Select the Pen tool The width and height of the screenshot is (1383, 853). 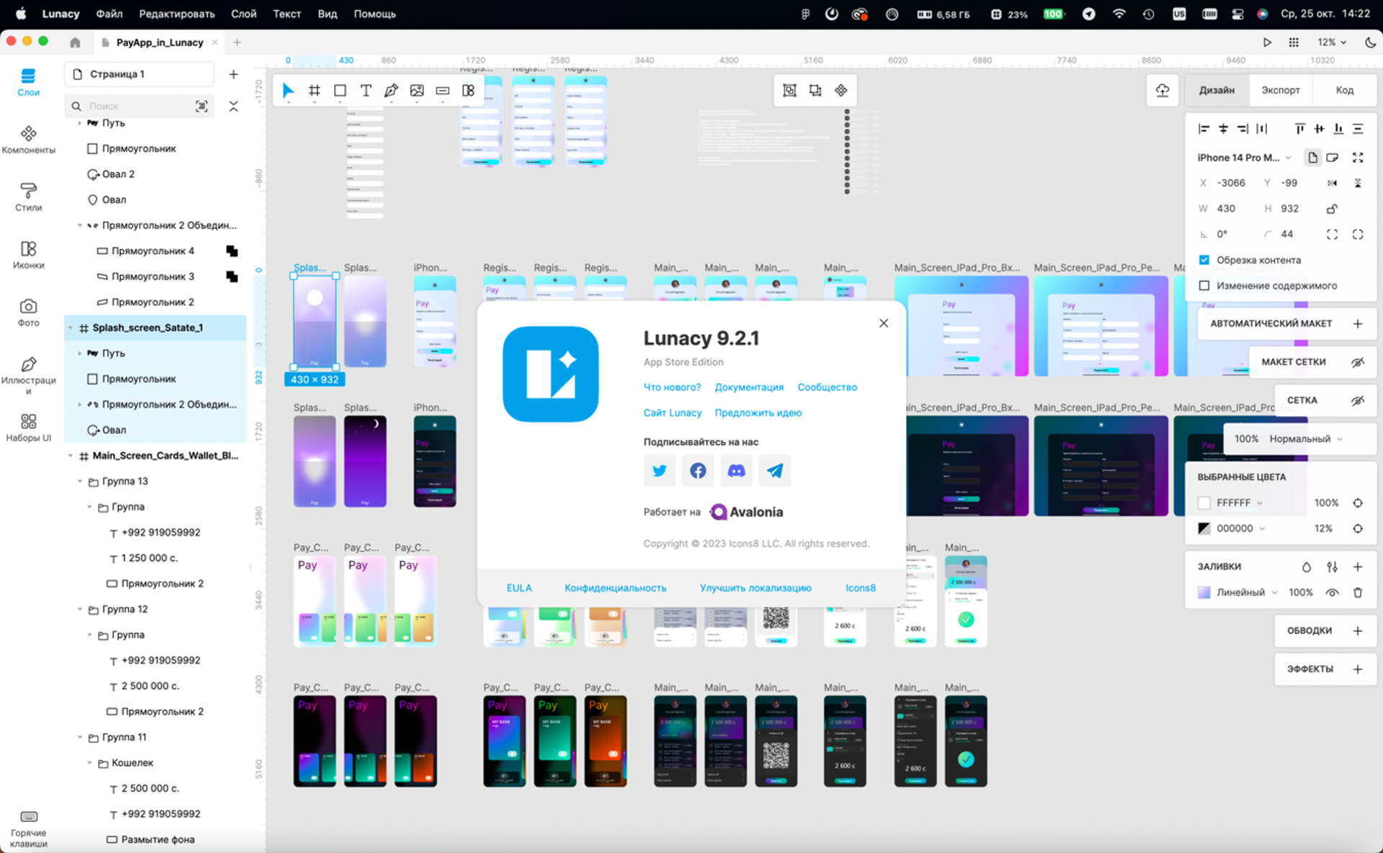tap(391, 91)
